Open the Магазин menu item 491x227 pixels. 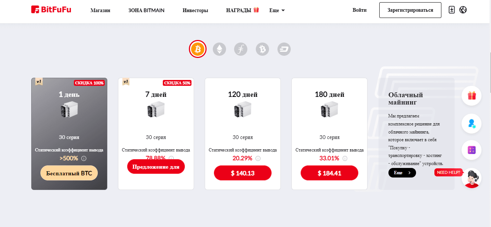pyautogui.click(x=100, y=10)
